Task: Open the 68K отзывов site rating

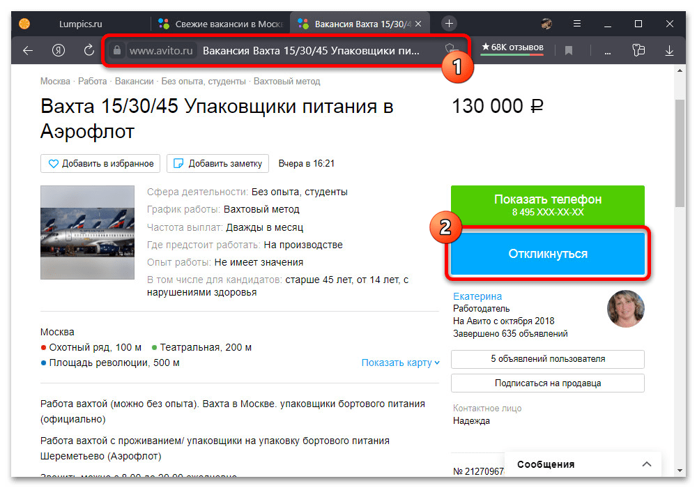Action: click(x=512, y=47)
